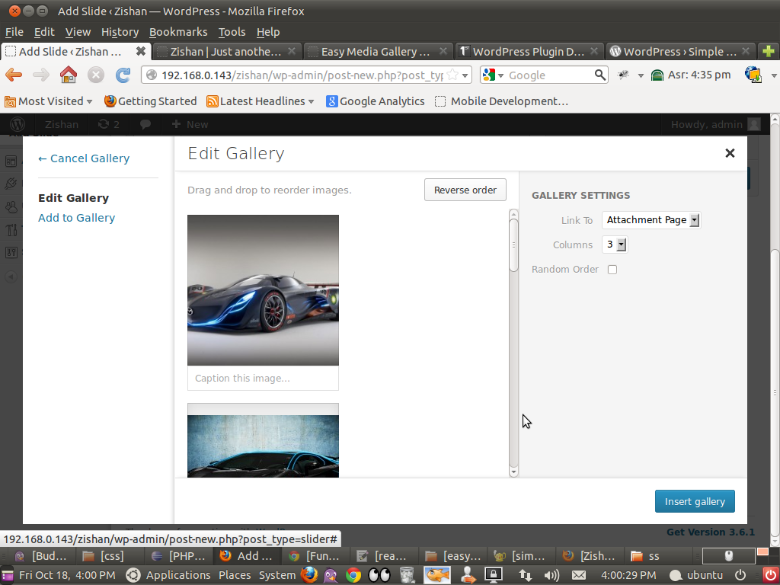Toggle the Random Order checkbox
Image resolution: width=780 pixels, height=585 pixels.
pyautogui.click(x=612, y=269)
